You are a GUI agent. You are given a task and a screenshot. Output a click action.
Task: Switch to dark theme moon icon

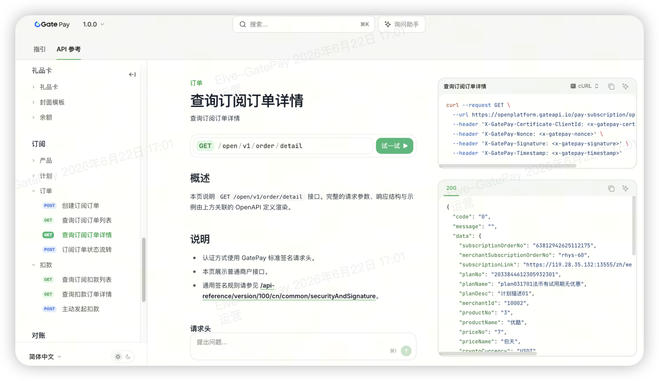point(128,357)
